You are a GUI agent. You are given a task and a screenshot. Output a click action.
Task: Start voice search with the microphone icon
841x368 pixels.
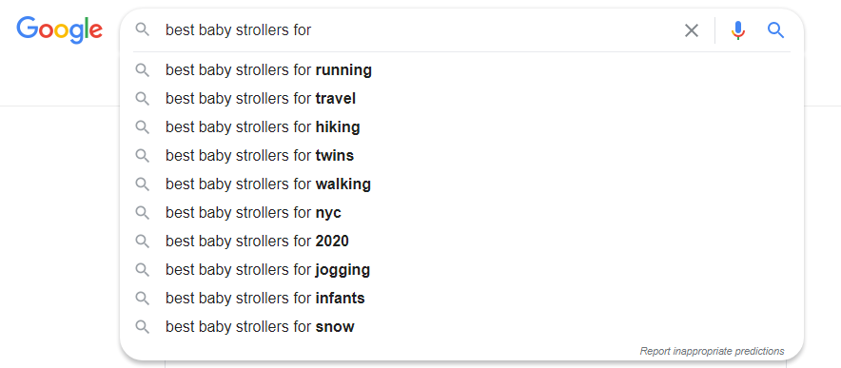pyautogui.click(x=738, y=30)
